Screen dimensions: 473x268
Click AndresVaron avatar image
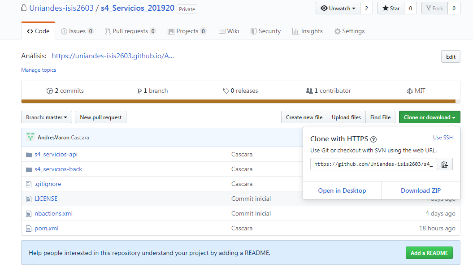[30, 137]
